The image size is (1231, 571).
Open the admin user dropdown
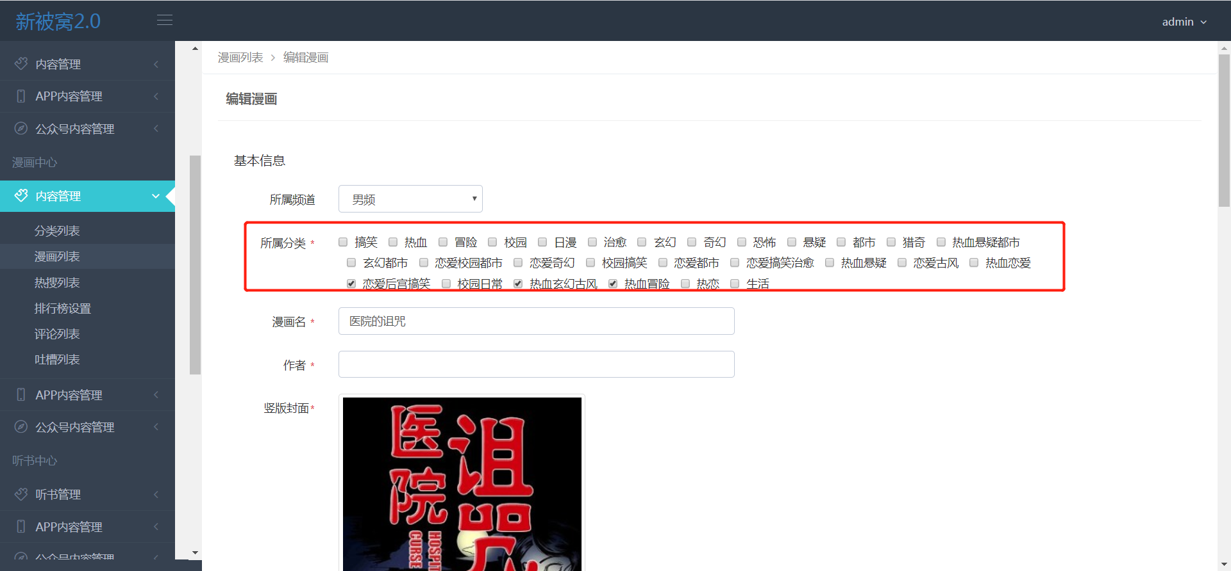pos(1184,22)
